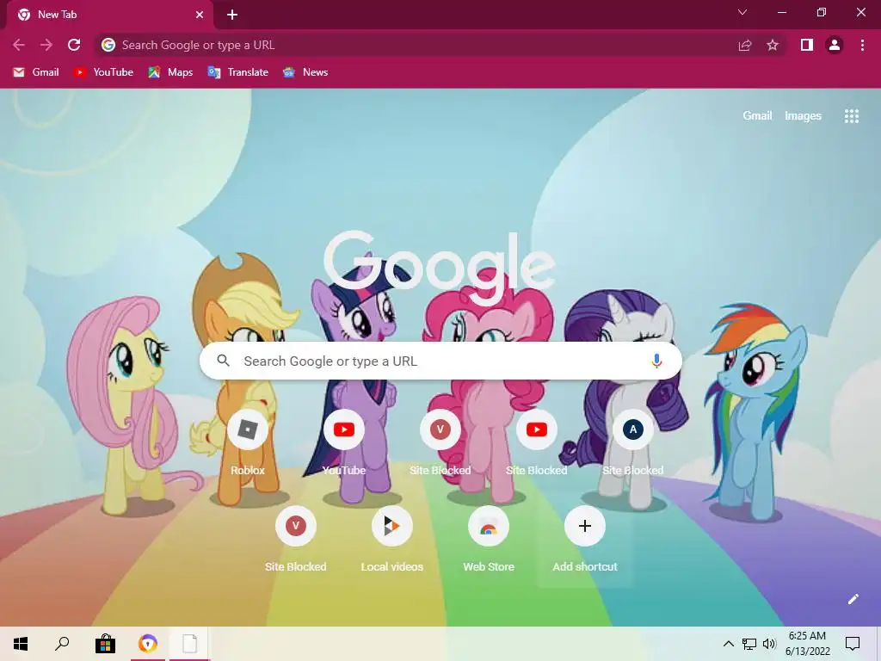
Task: Open the Gmail bookmark in bookmarks bar
Action: coord(36,72)
